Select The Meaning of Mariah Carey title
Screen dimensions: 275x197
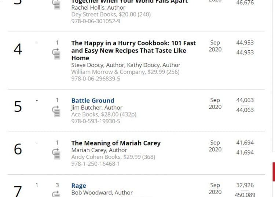coord(116,143)
